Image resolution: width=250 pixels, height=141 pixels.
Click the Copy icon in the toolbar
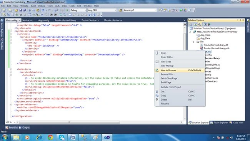[34, 10]
